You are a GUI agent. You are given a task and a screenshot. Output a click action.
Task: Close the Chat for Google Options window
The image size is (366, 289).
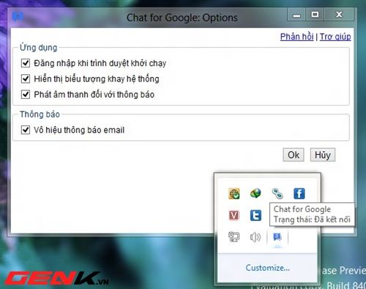coord(339,15)
